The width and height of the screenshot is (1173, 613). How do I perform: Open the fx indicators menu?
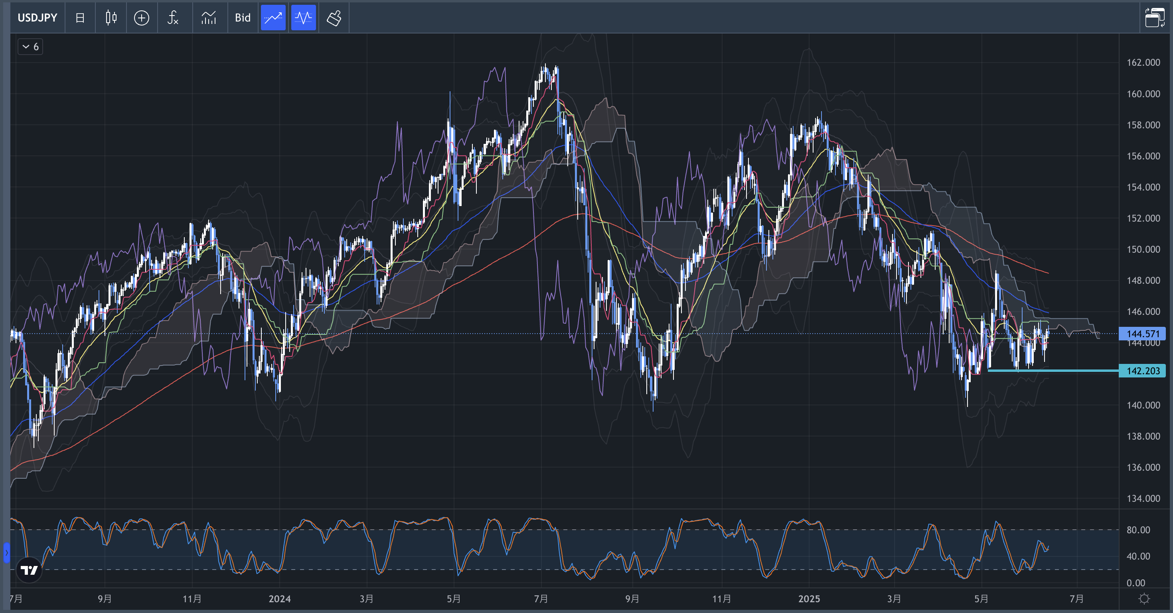[x=173, y=18]
